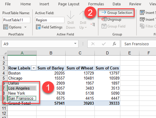Select the corn value 1897
This screenshot has width=156, height=118.
[x=107, y=83]
